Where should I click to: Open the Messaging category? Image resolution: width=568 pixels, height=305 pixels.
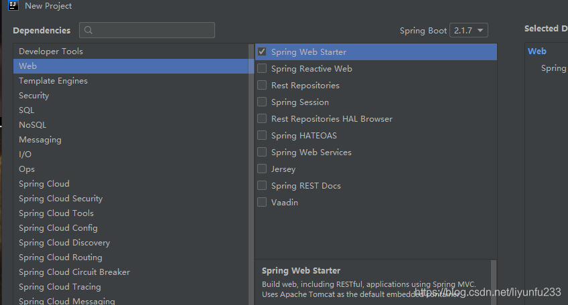click(x=131, y=140)
